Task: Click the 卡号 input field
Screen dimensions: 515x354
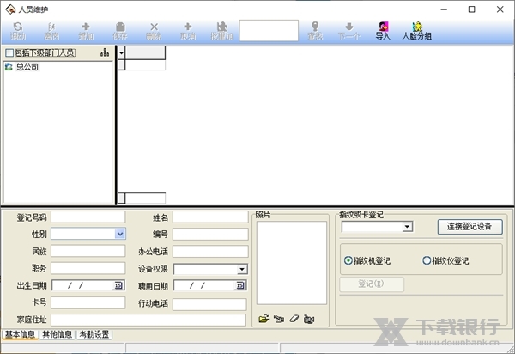Action: (x=88, y=302)
